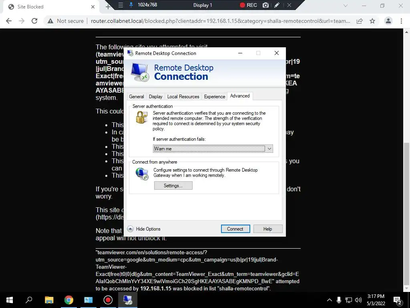Minimize the Remote Desktop Connection dialog
The height and width of the screenshot is (308, 410).
click(240, 53)
